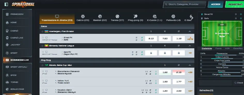The width and height of the screenshot is (244, 95).
Task: Switch to Calcio (25) tab
Action: point(83,18)
